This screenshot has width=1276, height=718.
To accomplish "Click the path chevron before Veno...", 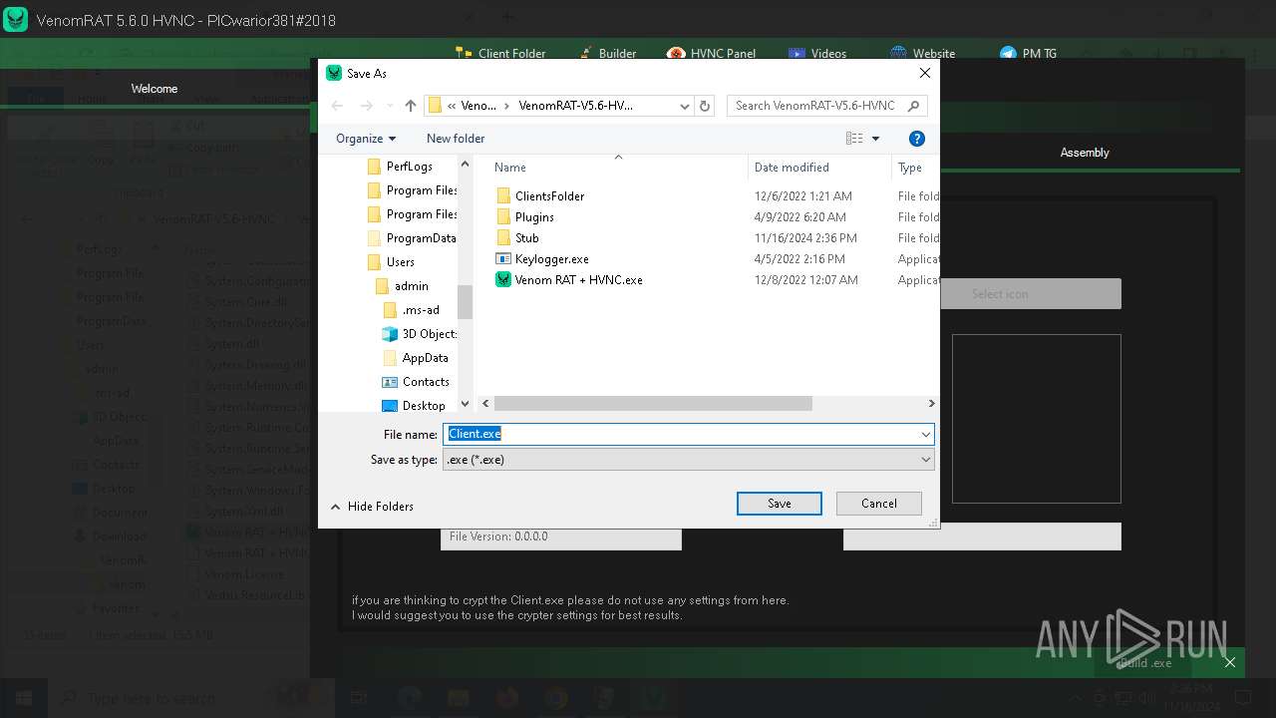I will click(453, 106).
